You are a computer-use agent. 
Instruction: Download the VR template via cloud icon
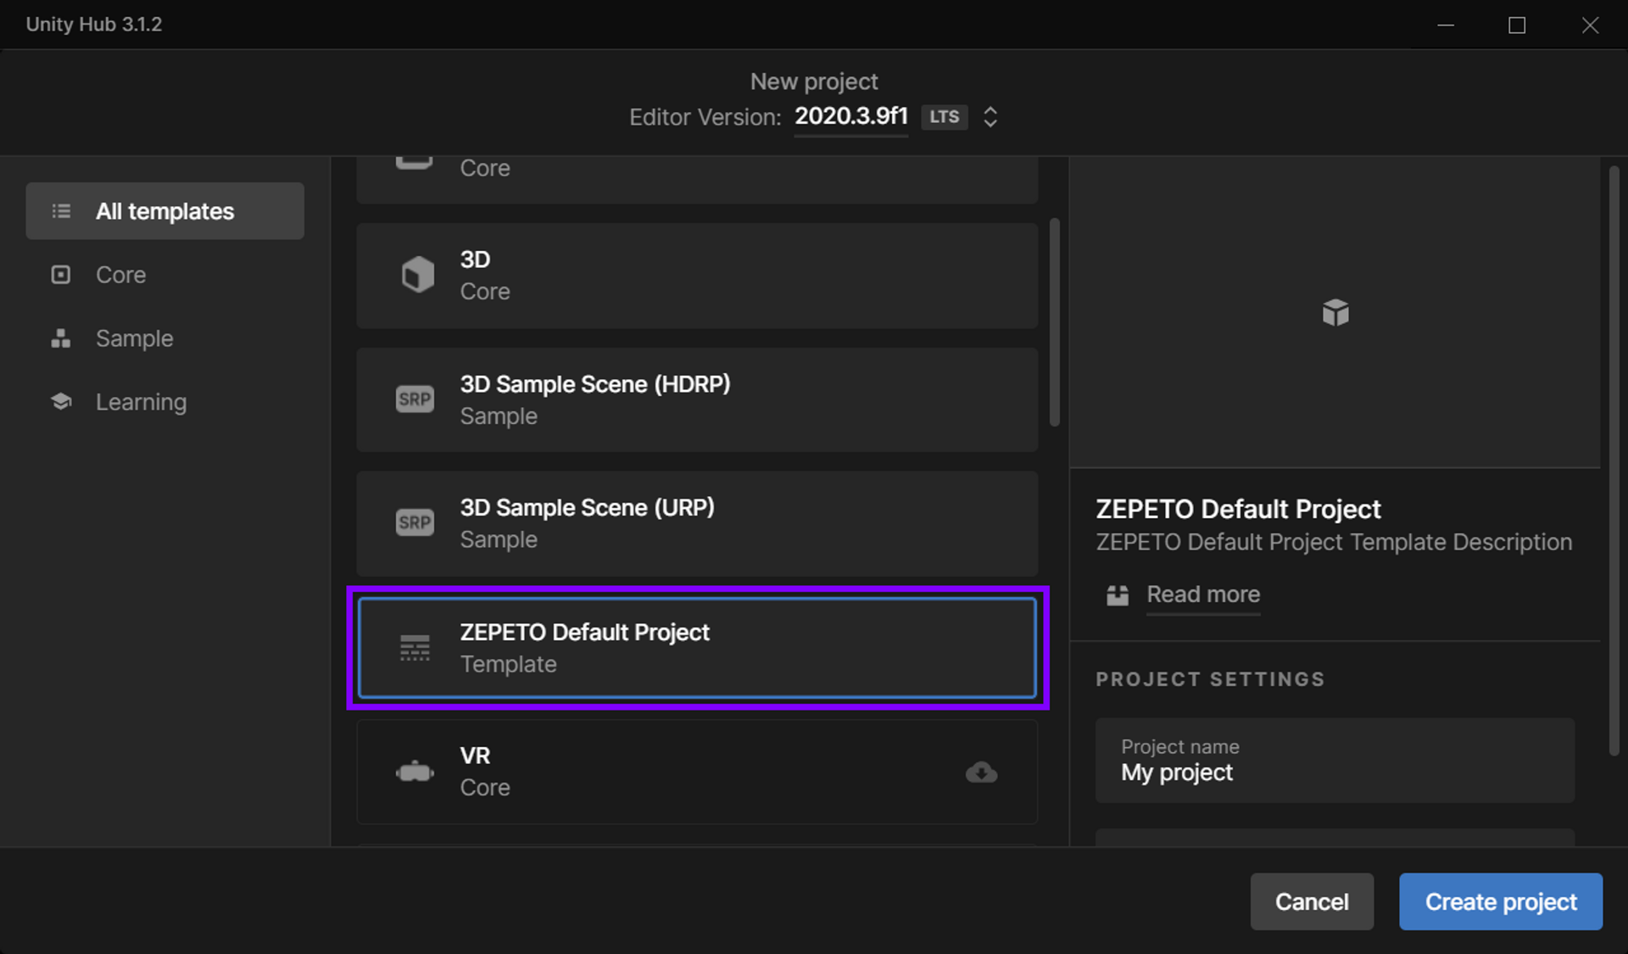tap(981, 772)
